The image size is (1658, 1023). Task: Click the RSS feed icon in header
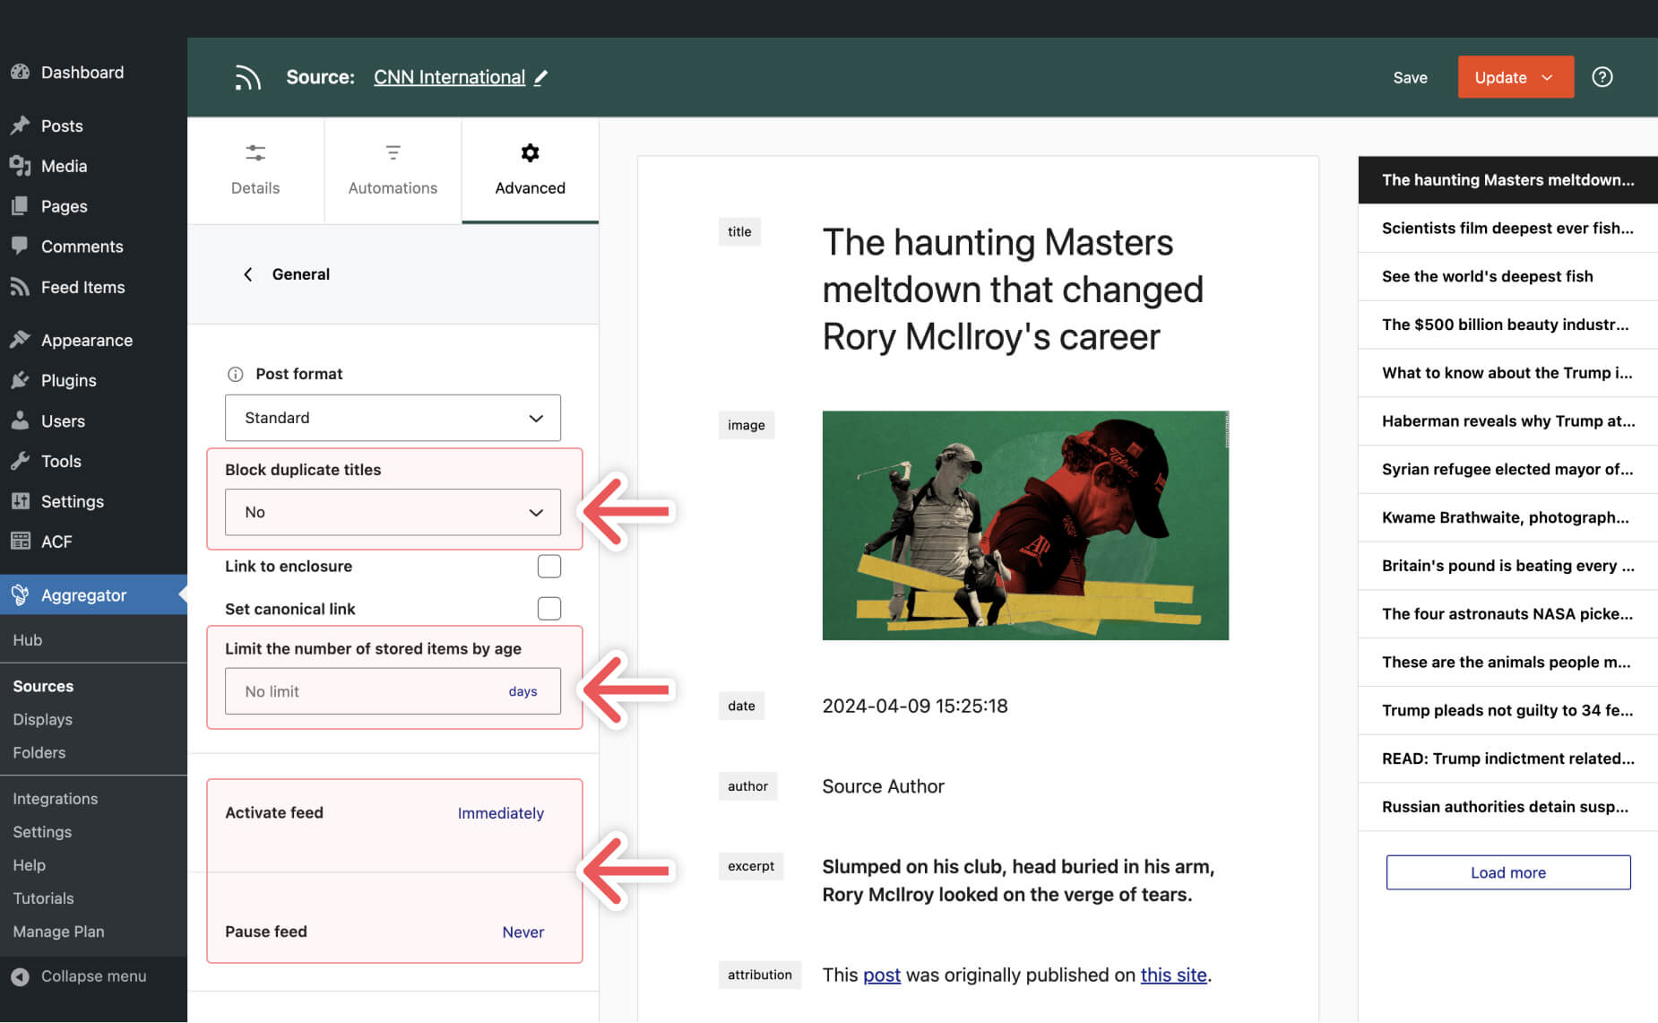point(247,77)
